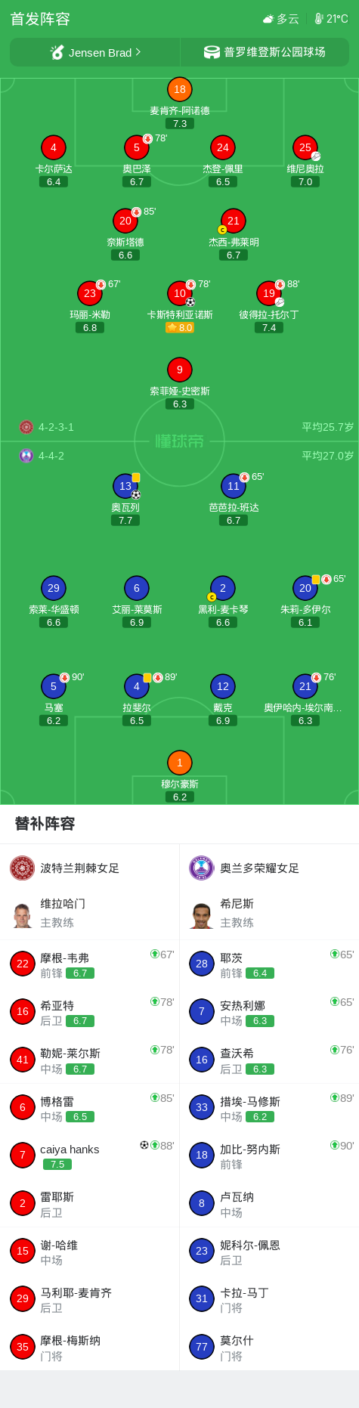This screenshot has width=359, height=1408.
Task: Open substitute 28 耶茨 details
Action: [269, 964]
